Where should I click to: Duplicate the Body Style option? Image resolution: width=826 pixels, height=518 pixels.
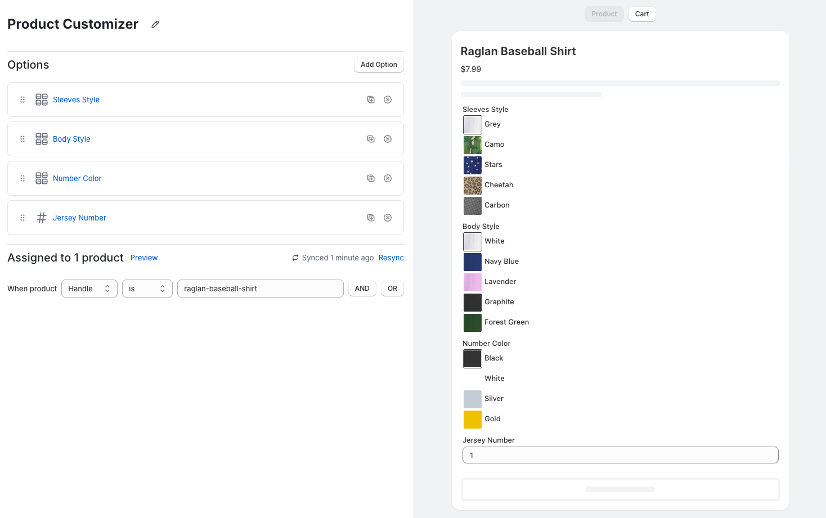371,139
